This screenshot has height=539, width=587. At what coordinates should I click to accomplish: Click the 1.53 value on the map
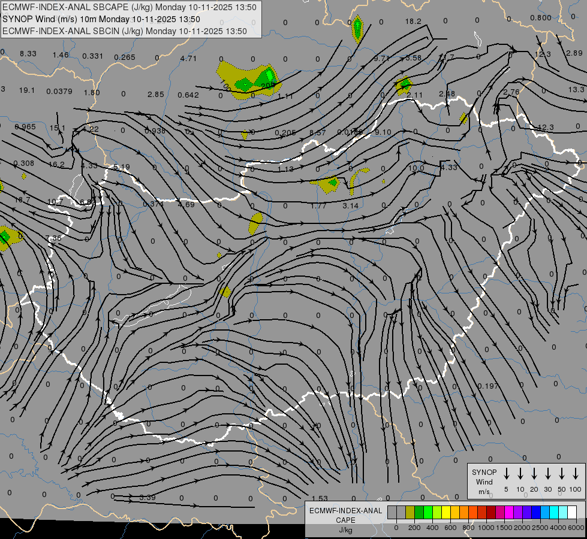click(320, 498)
